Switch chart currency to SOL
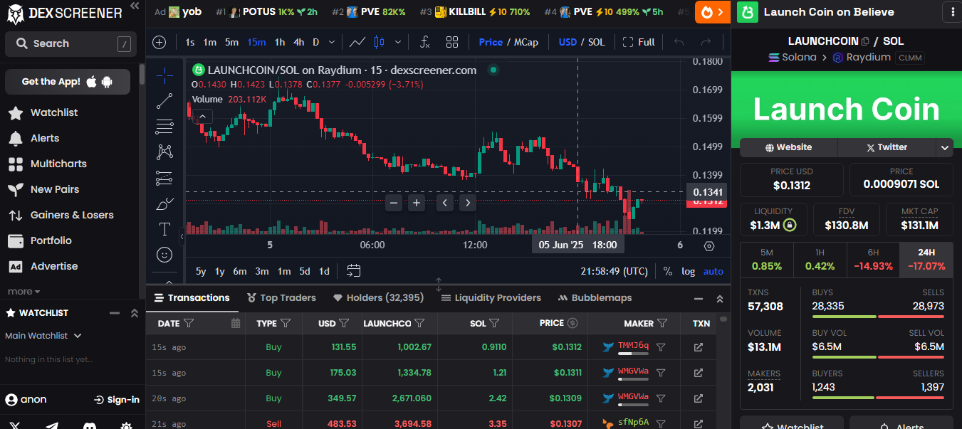 (x=597, y=42)
